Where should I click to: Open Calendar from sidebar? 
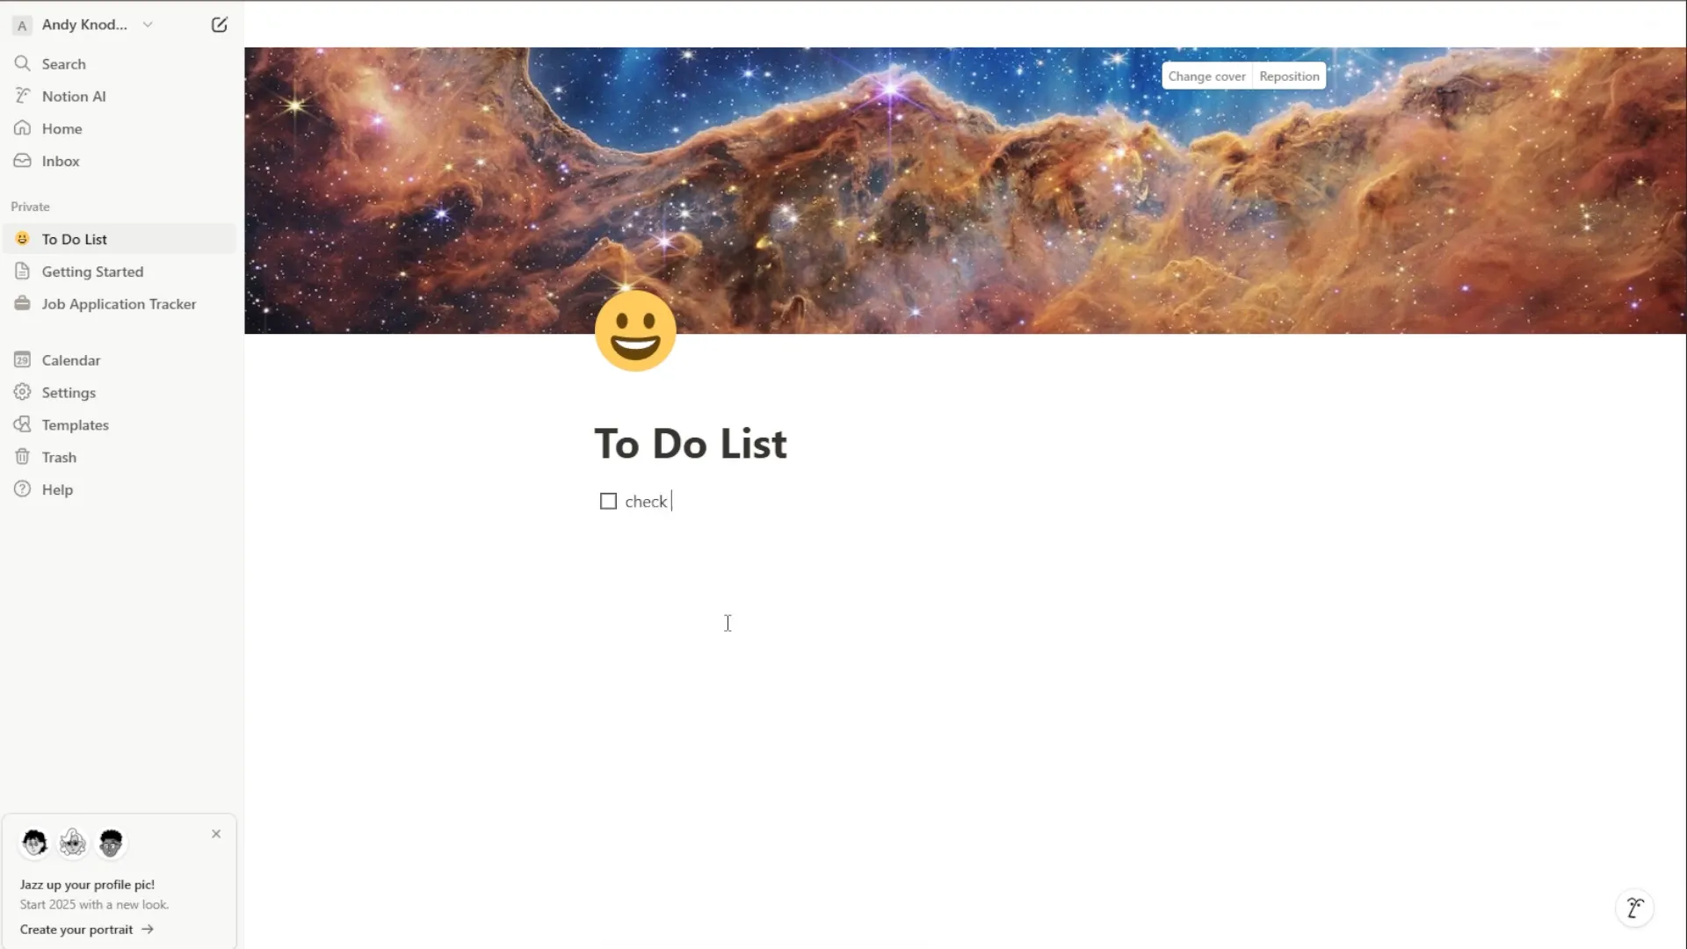pyautogui.click(x=70, y=360)
